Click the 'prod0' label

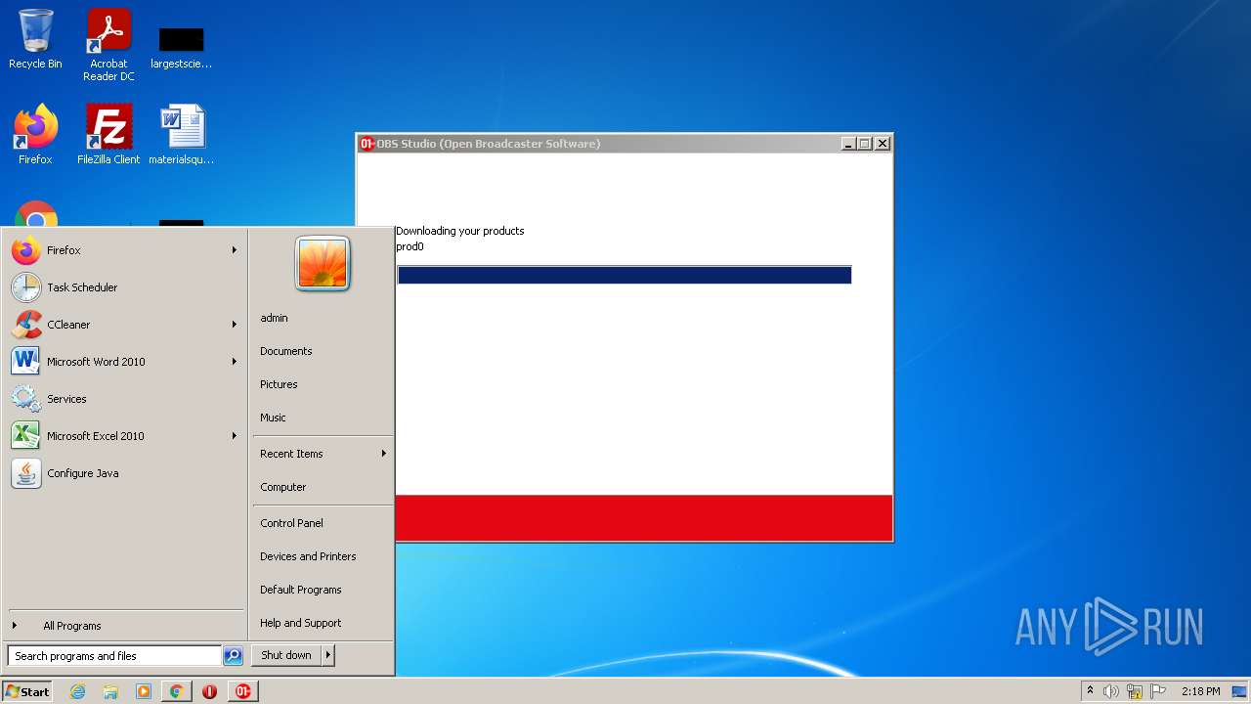coord(410,246)
